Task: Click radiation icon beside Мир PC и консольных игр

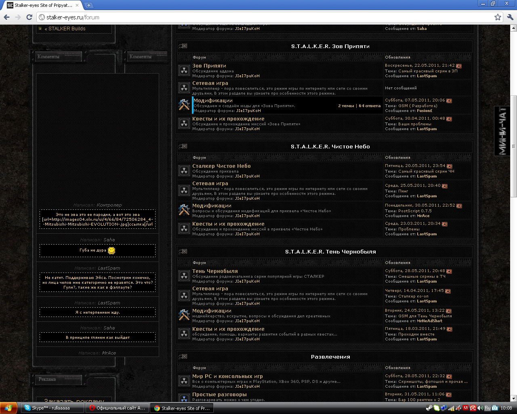Action: [184, 381]
